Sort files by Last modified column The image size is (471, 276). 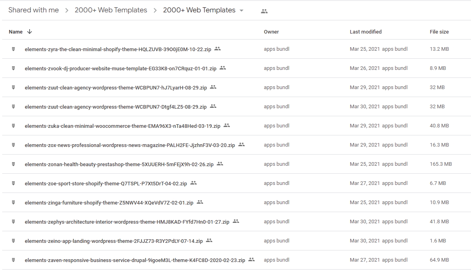365,32
